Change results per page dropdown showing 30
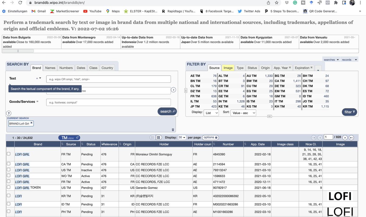This screenshot has width=366, height=217. [182, 138]
